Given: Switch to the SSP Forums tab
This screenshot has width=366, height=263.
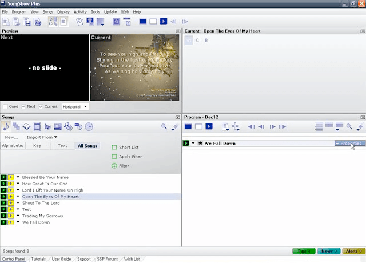Looking at the screenshot, I should [x=108, y=259].
